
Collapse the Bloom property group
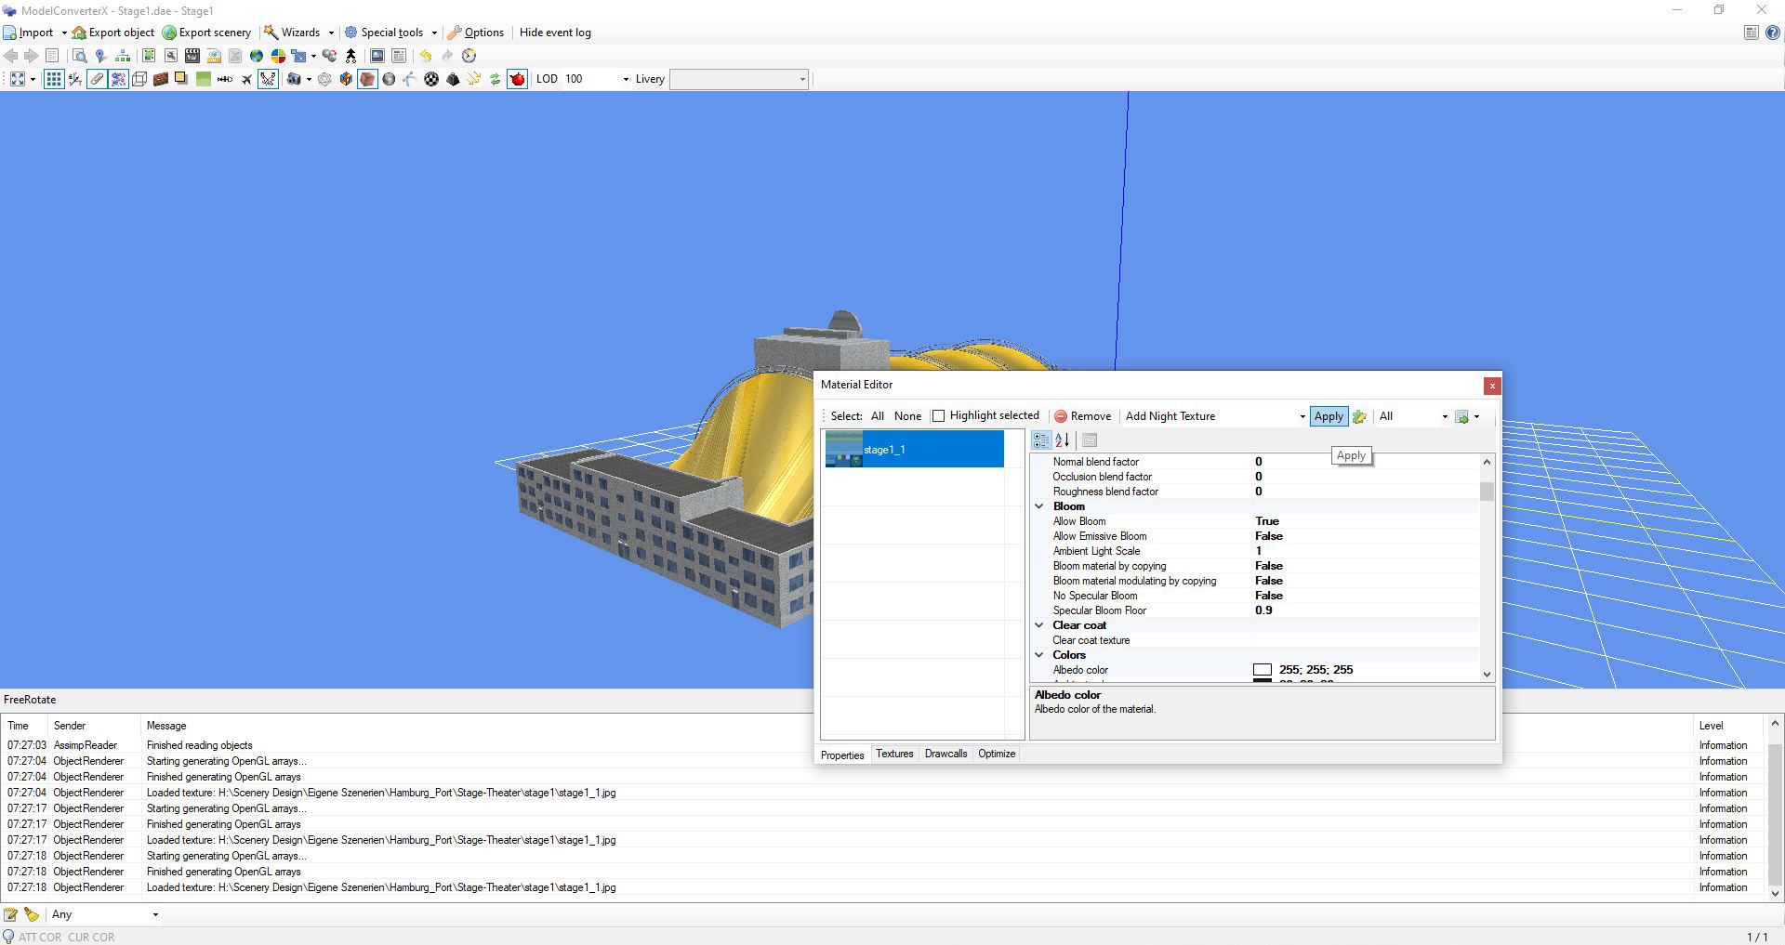pos(1039,506)
